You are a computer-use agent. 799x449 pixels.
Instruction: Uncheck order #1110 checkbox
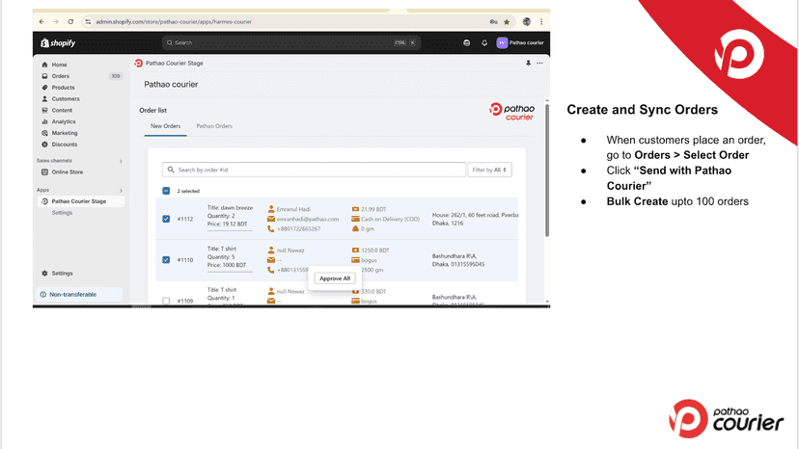pyautogui.click(x=166, y=259)
